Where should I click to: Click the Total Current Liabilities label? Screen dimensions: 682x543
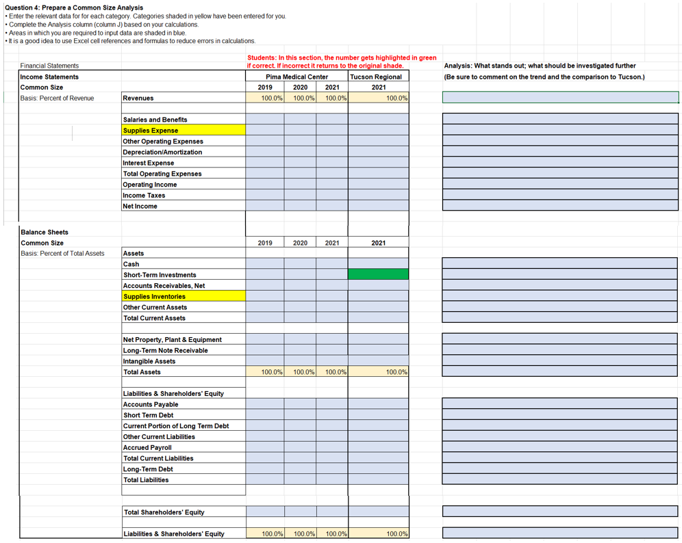[x=158, y=458]
